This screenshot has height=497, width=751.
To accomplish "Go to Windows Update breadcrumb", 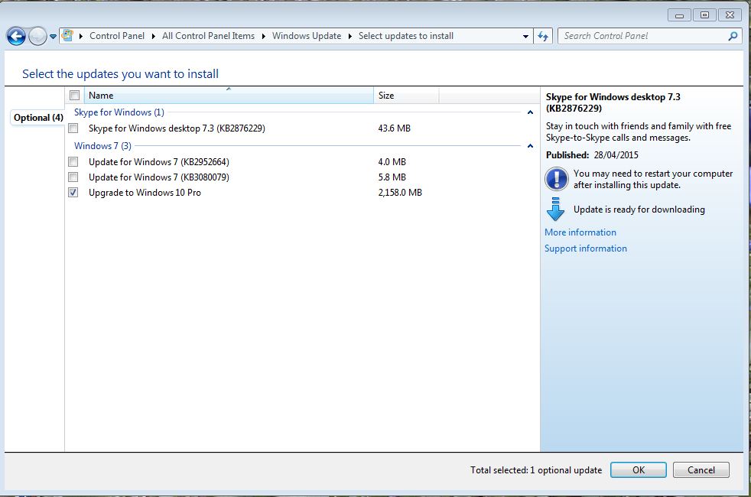I will pos(307,36).
